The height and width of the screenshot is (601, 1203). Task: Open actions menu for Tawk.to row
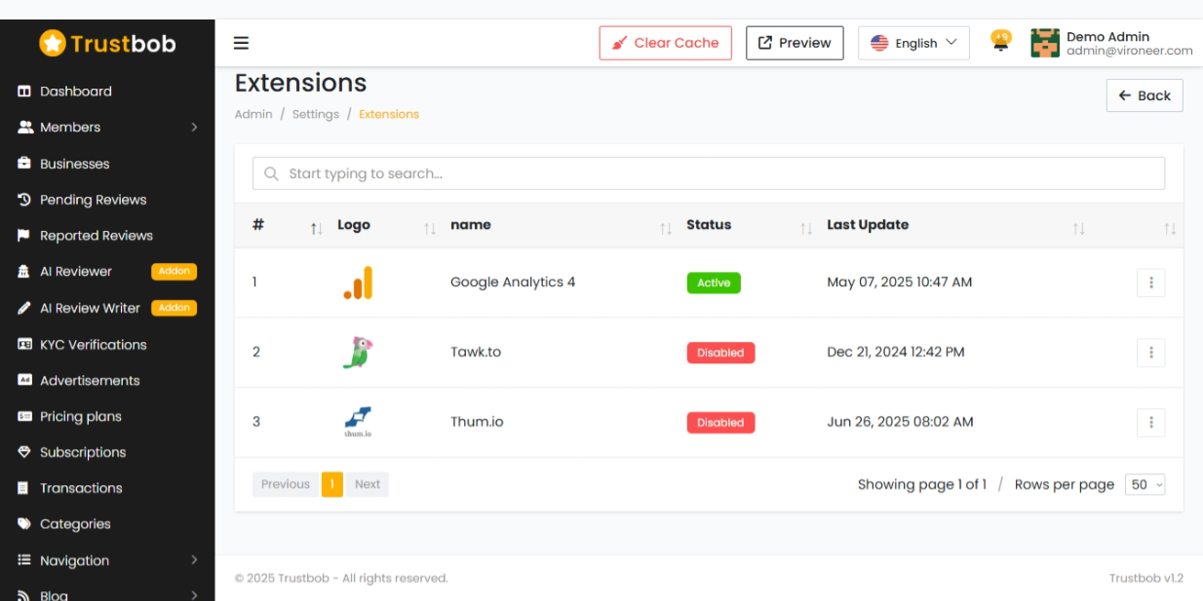point(1150,353)
